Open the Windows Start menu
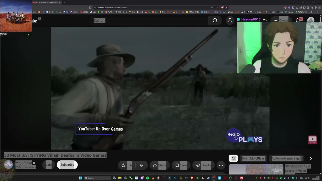Viewport: 322px width, 181px height. point(80,178)
